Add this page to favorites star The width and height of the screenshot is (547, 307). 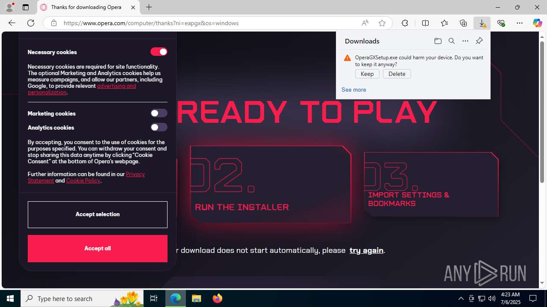coord(382,23)
